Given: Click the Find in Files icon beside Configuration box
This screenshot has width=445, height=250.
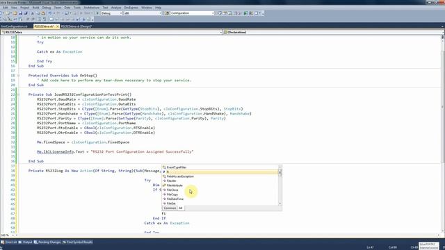Looking at the screenshot, I should point(167,13).
